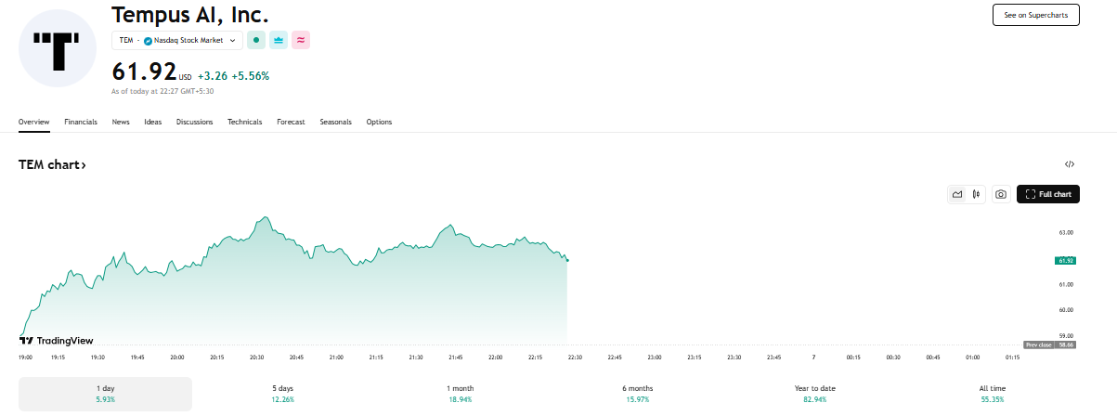
Task: Select the 6 months range
Action: 637,394
